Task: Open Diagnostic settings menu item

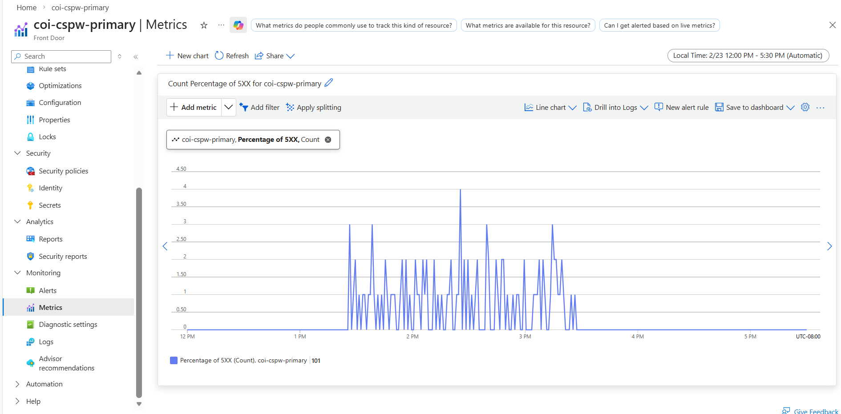Action: click(69, 325)
